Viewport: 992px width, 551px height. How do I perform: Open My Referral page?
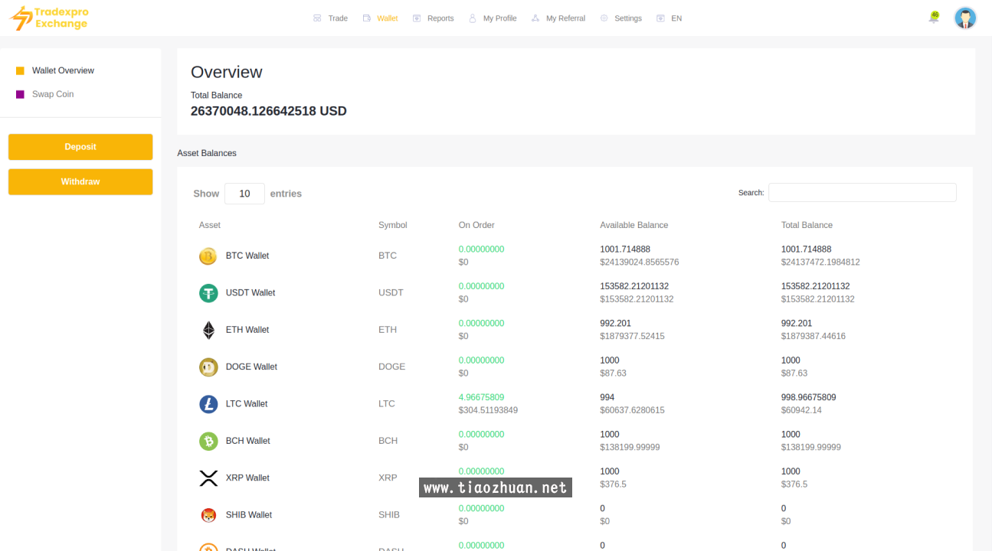558,18
